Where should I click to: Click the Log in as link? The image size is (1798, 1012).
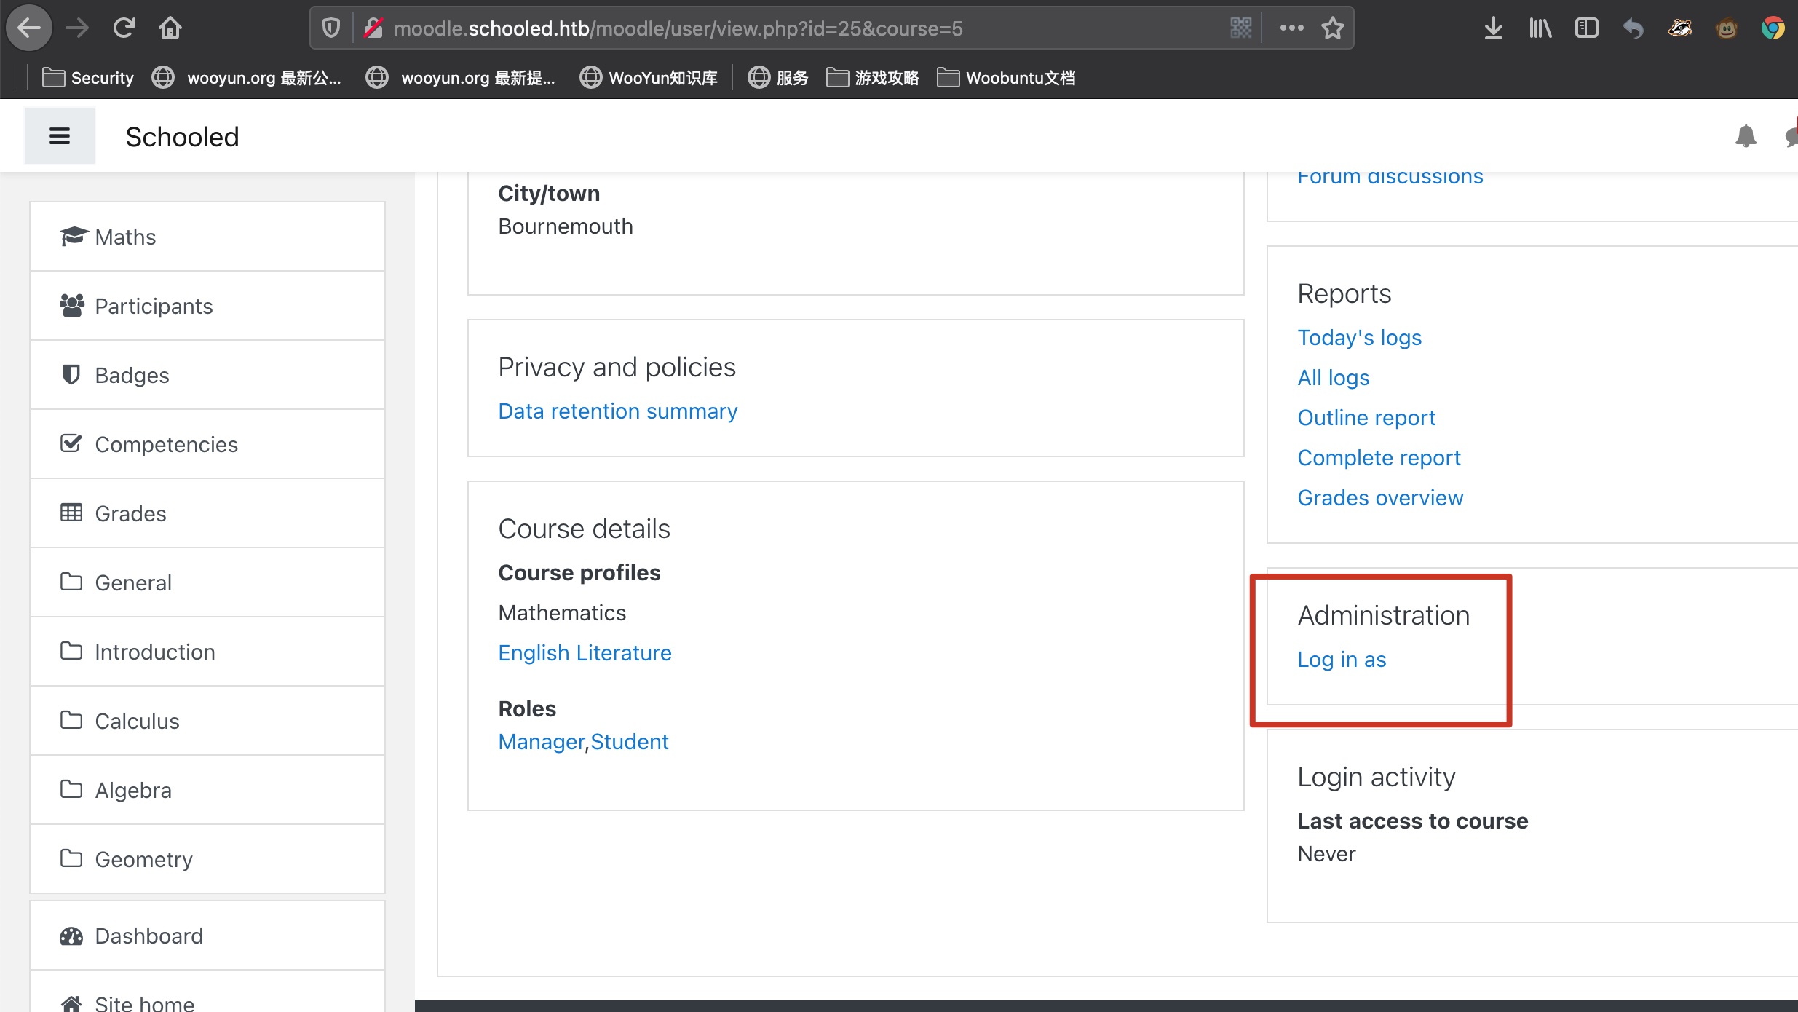1342,660
